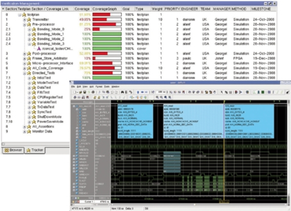Click the star icon beside the root testplan
Screen dimensions: 291x211
tap(24, 14)
